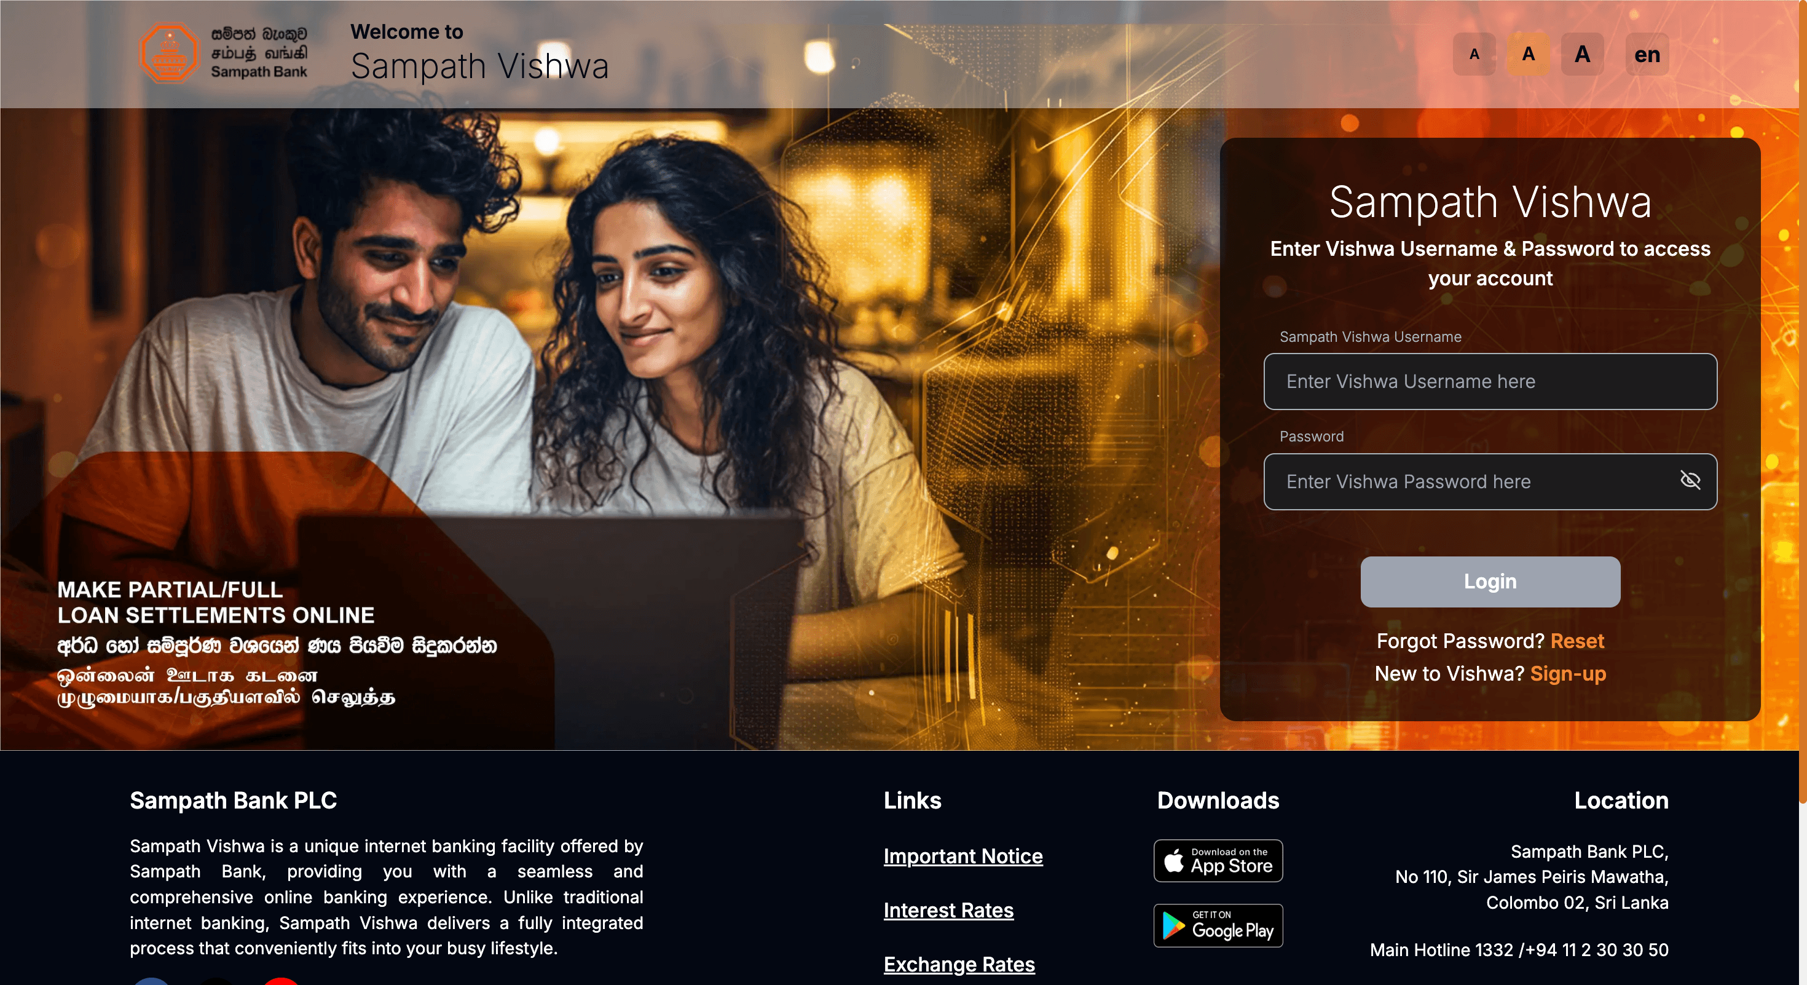Open the Important Notice link
The width and height of the screenshot is (1807, 985).
[x=963, y=856]
